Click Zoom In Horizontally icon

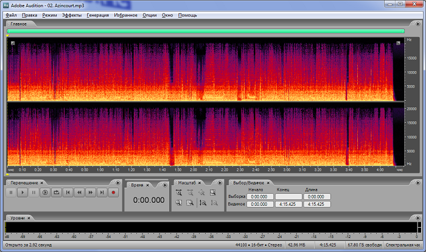pos(179,192)
